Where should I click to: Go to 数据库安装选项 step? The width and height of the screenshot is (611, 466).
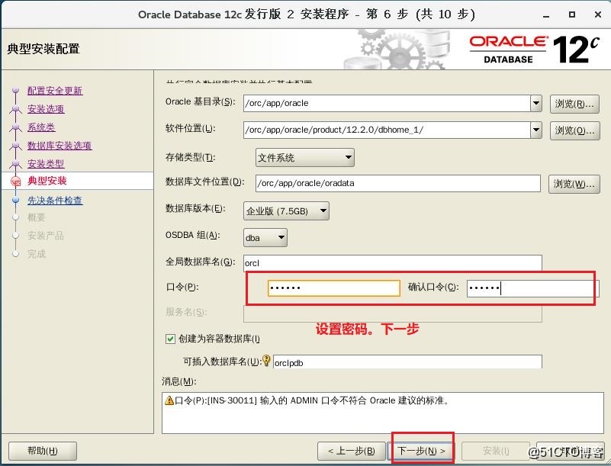(59, 146)
